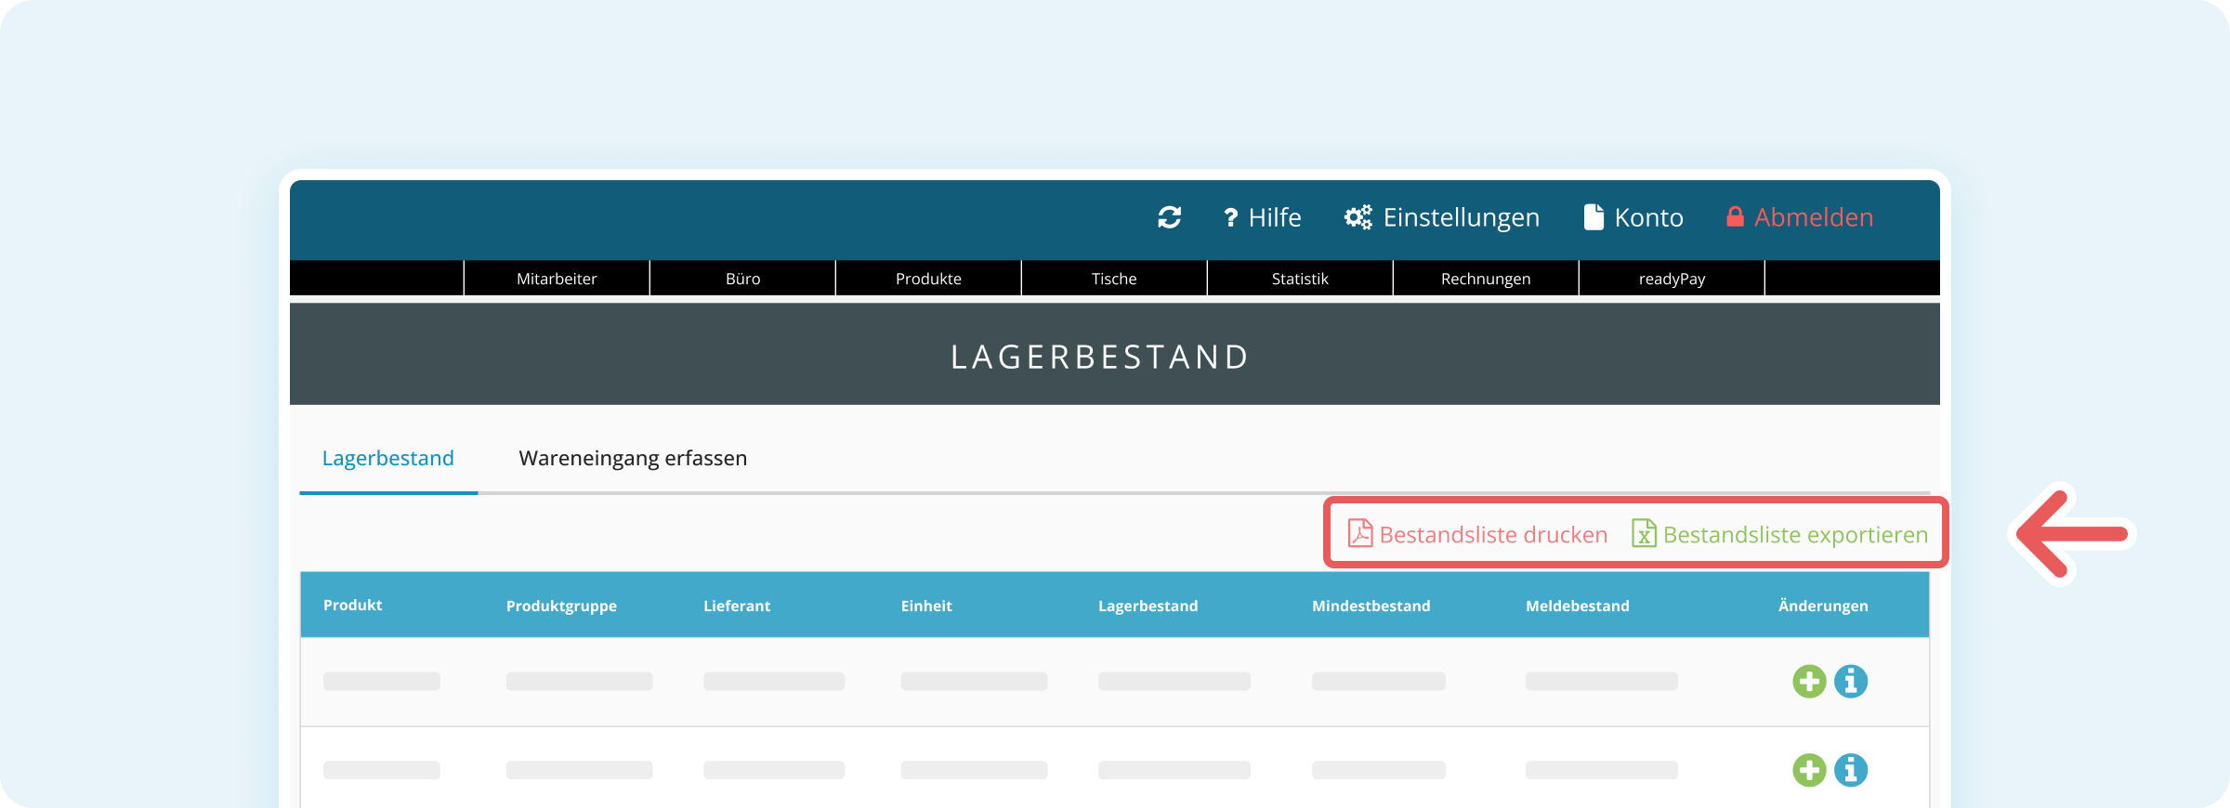Image resolution: width=2230 pixels, height=808 pixels.
Task: Click blue info icon in second row
Action: click(x=1851, y=770)
